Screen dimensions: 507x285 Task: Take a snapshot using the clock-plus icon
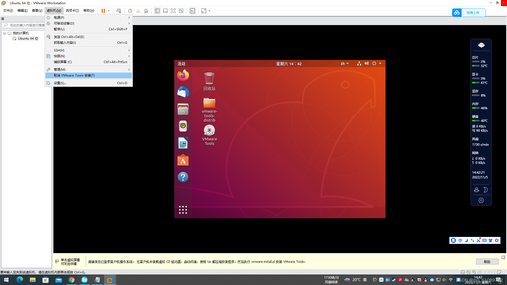coord(130,11)
